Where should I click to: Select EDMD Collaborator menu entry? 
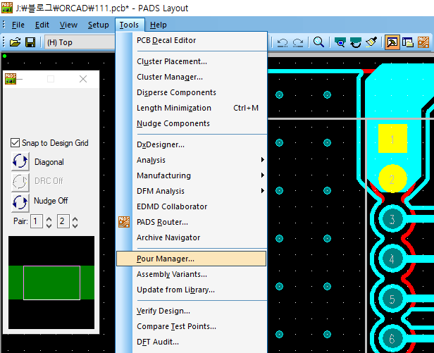tap(191, 206)
